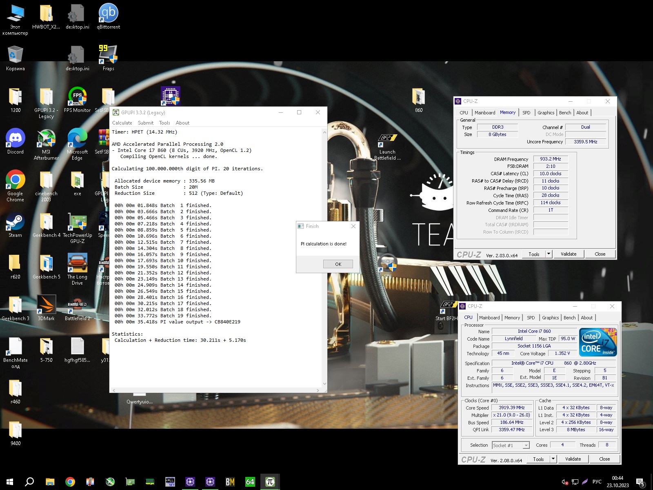The height and width of the screenshot is (490, 653).
Task: Close the Finish dialog with X
Action: (x=353, y=226)
